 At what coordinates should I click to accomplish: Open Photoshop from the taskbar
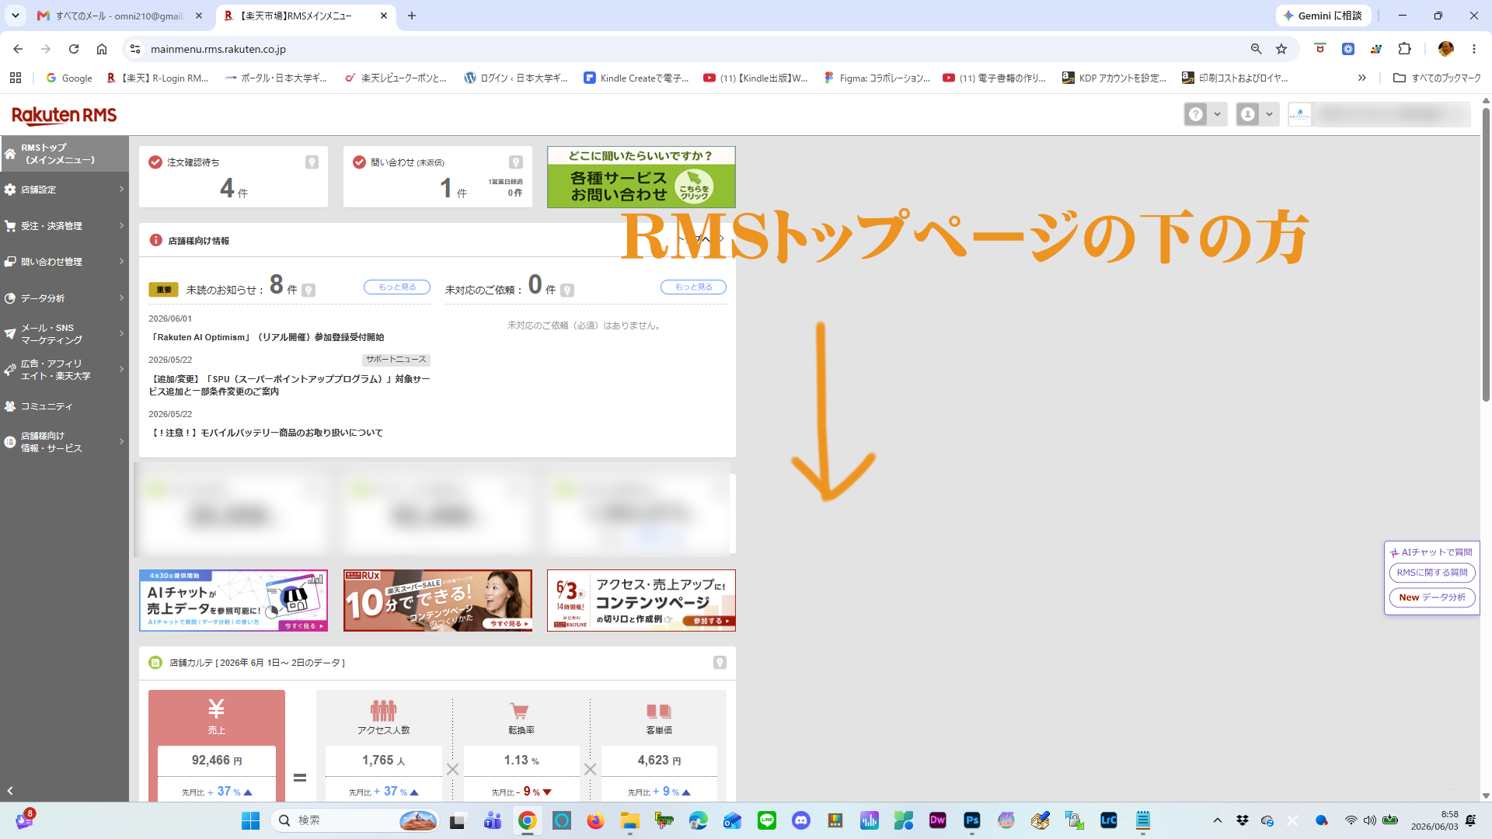[x=971, y=820]
